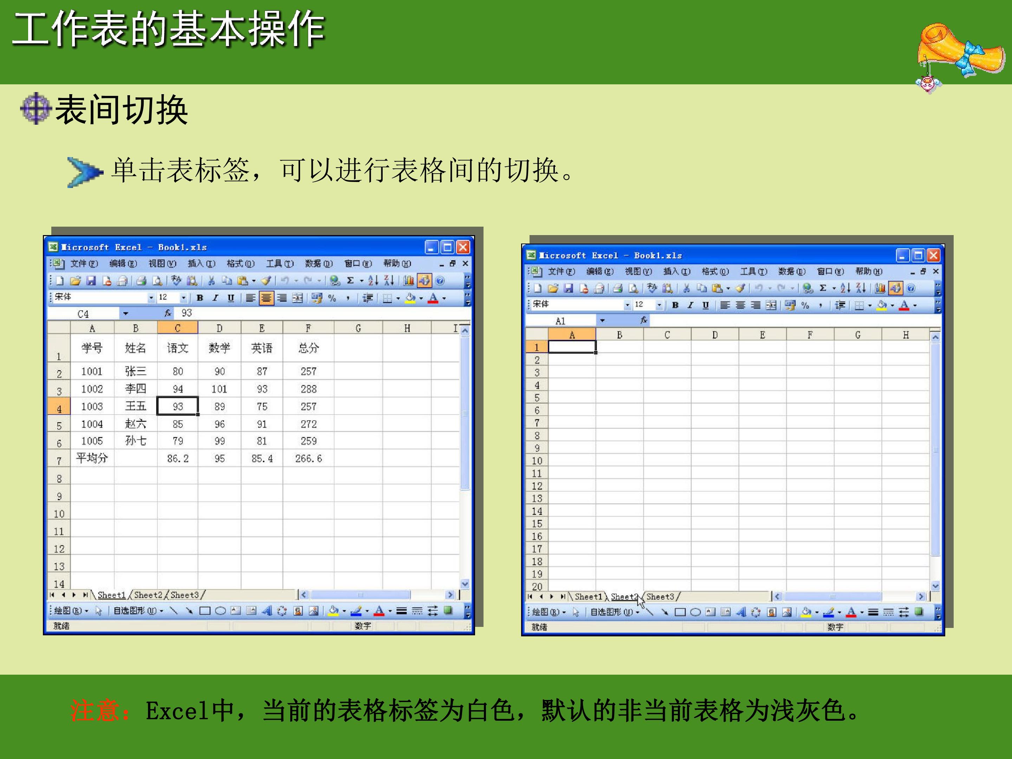
Task: Click the AutoSum sigma icon in right Excel window
Action: point(823,288)
